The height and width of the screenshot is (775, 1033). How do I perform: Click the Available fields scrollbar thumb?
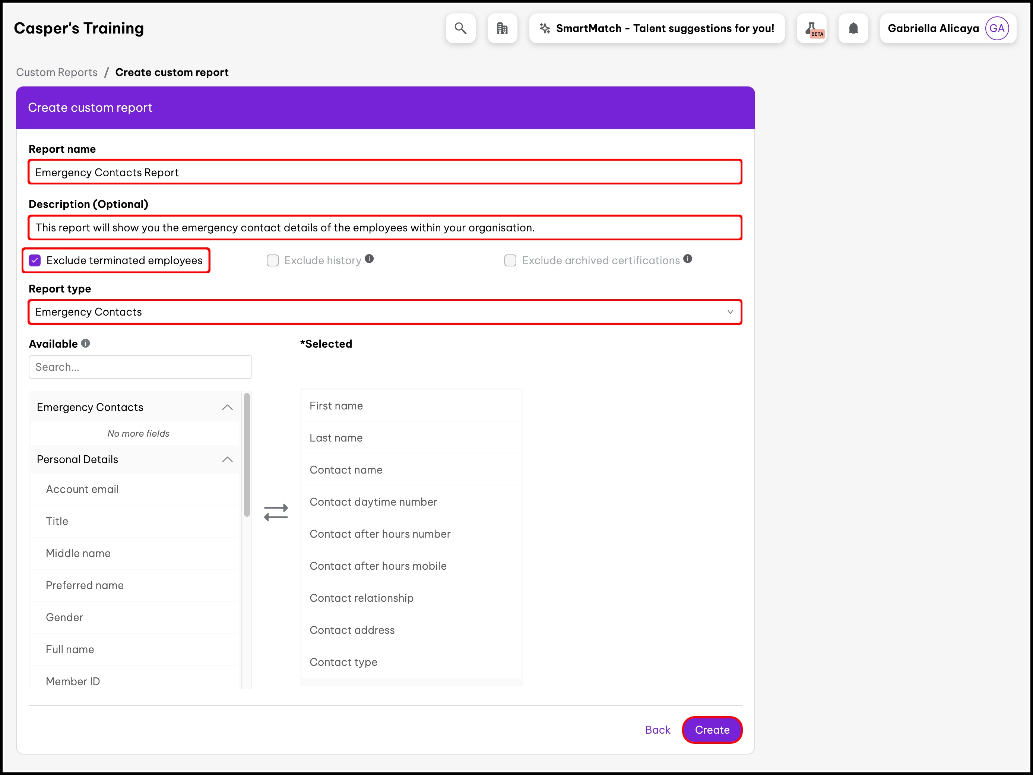tap(247, 455)
